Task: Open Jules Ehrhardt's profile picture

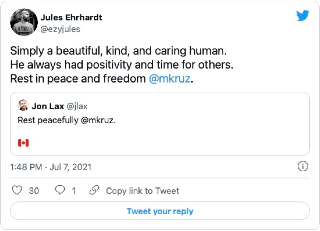Action: point(23,22)
